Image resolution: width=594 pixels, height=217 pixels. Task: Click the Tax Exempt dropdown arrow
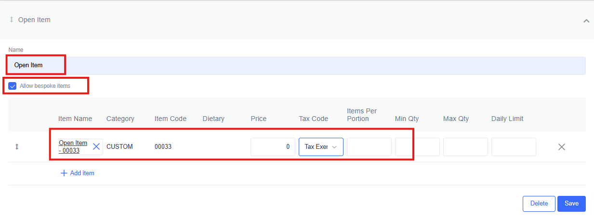(x=334, y=147)
